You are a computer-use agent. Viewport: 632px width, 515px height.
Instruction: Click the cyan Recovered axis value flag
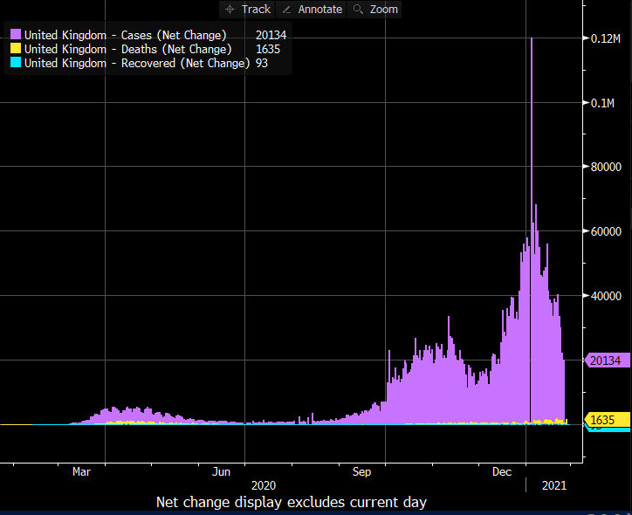608,429
